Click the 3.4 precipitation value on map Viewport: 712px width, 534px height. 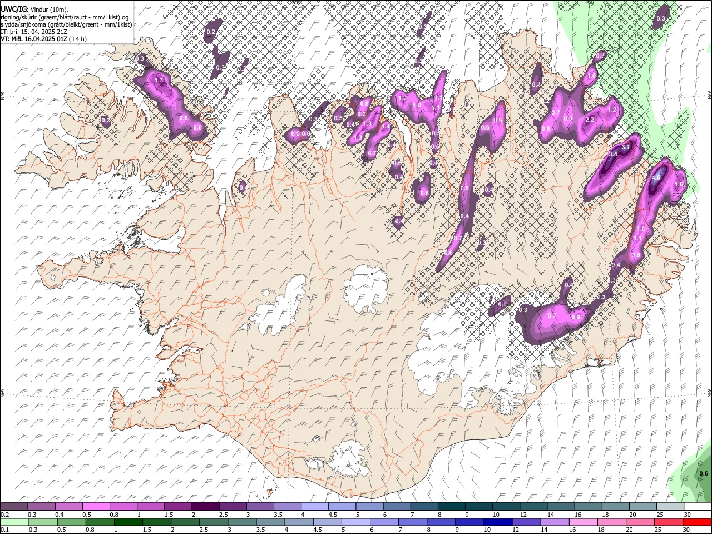pos(614,154)
